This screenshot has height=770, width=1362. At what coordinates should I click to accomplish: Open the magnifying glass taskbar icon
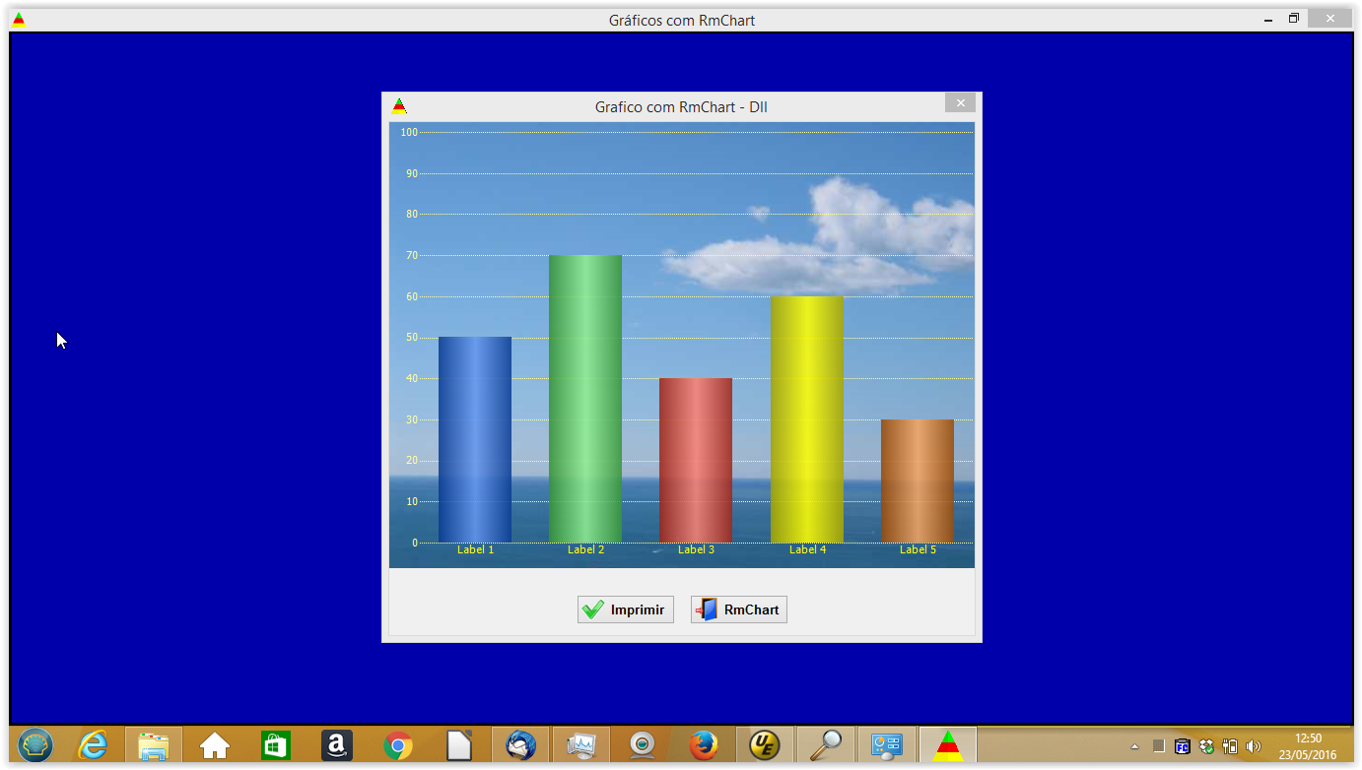coord(826,745)
